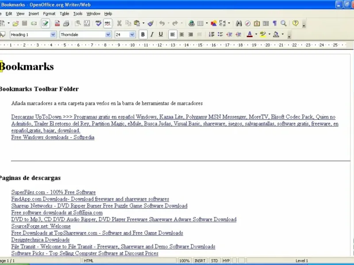Center text horizontally
Viewport: 354px width, 265px height.
(181, 35)
